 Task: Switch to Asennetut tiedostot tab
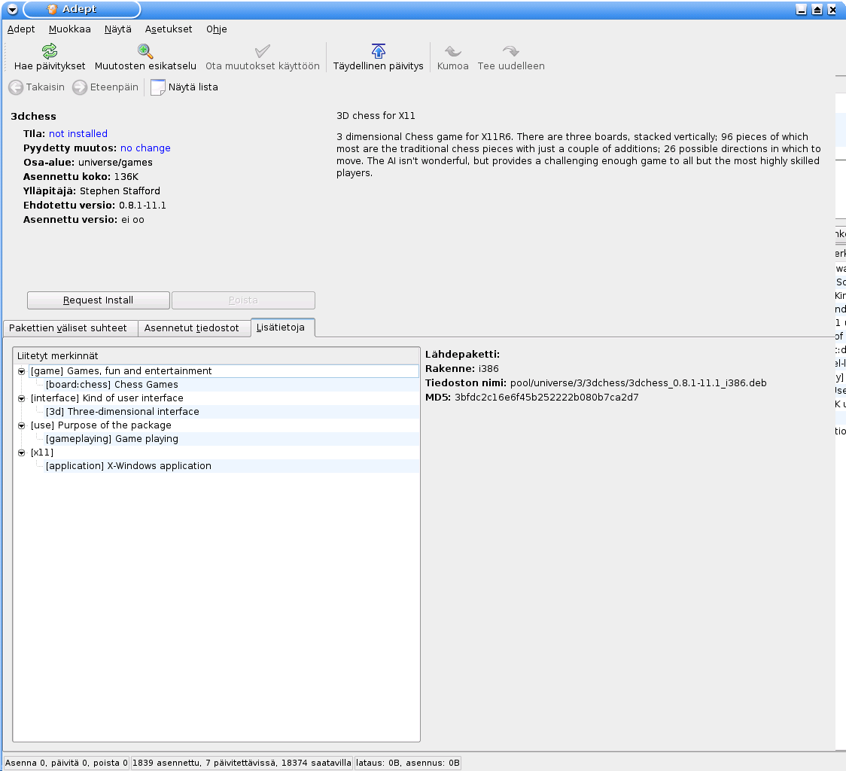[x=192, y=328]
